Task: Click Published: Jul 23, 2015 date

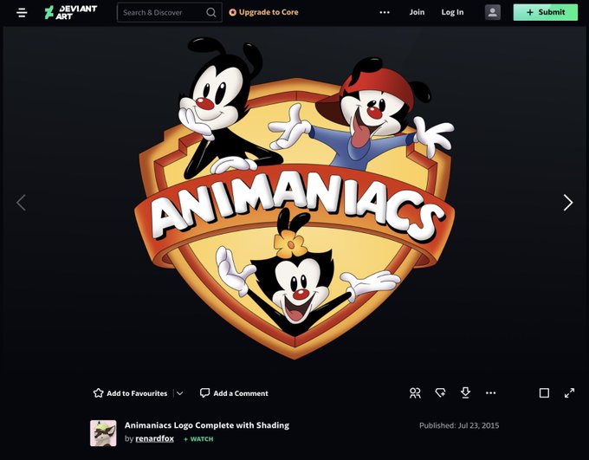Action: click(x=459, y=425)
